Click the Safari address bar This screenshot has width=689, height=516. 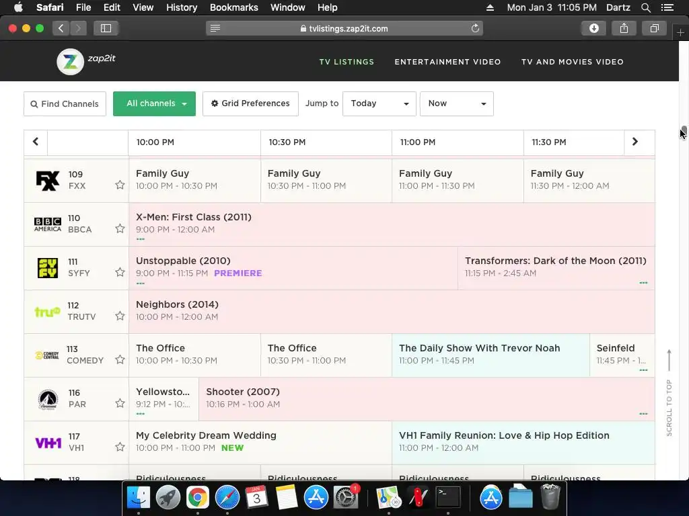[x=344, y=28]
